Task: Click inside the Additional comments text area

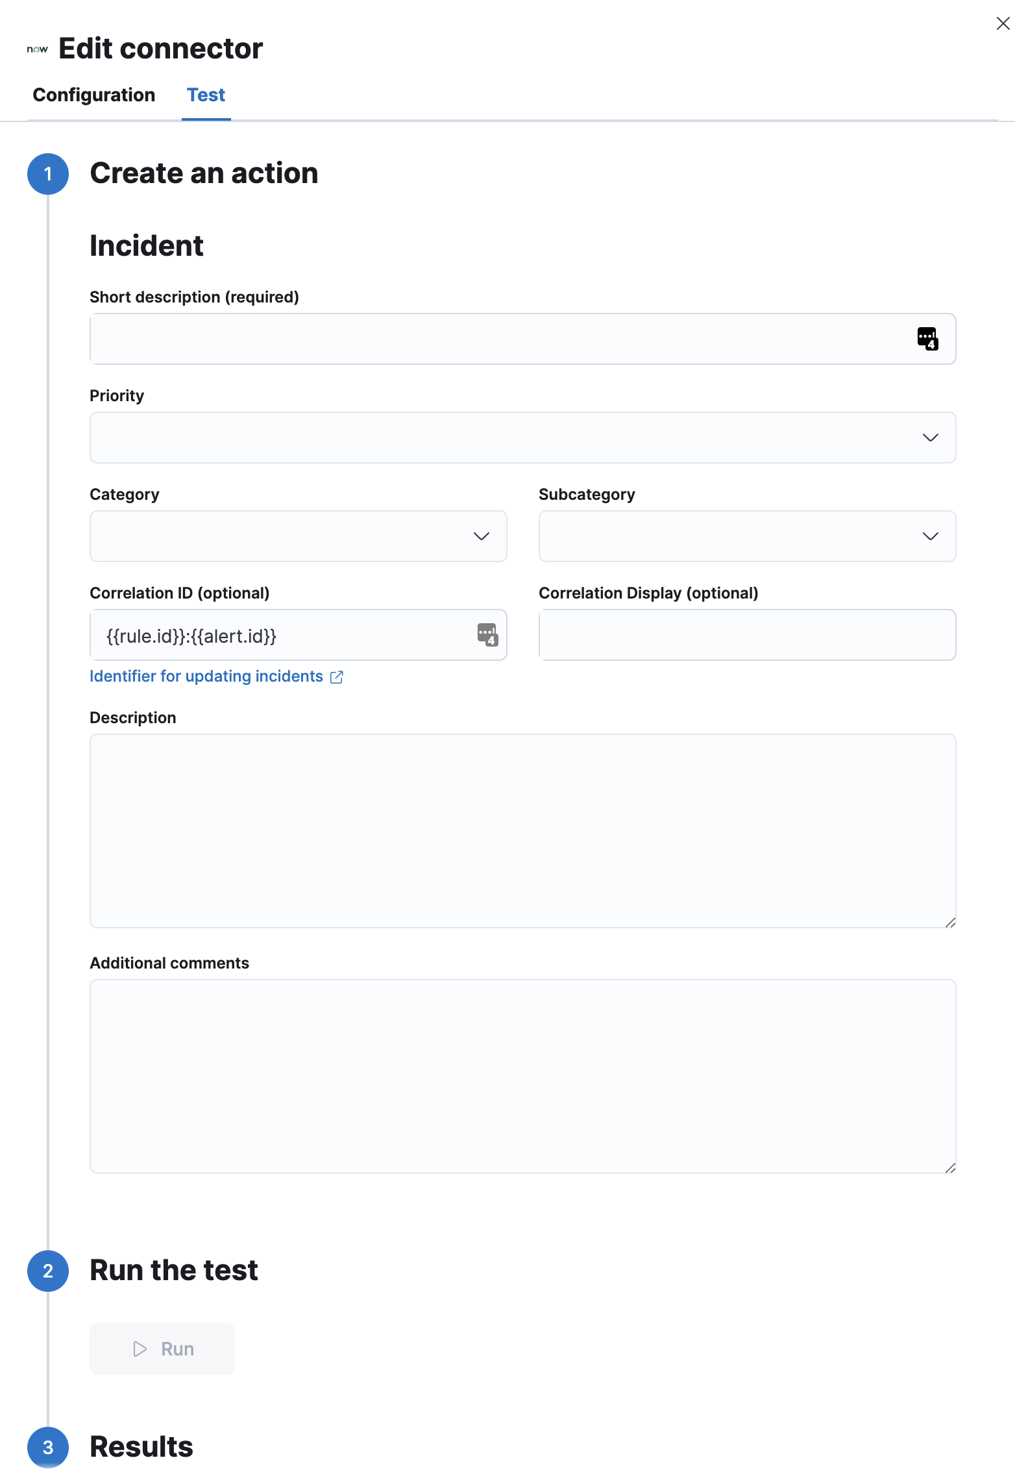Action: [522, 1076]
